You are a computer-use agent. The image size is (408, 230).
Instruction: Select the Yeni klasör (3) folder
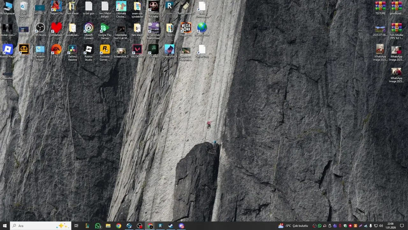(x=72, y=10)
